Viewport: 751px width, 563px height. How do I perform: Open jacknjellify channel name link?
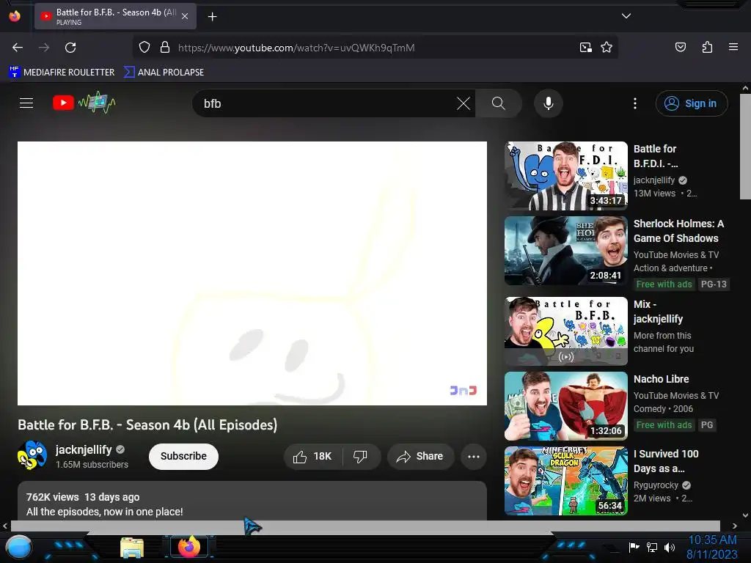click(84, 449)
